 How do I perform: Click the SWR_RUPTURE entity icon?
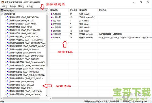(x=8, y=72)
